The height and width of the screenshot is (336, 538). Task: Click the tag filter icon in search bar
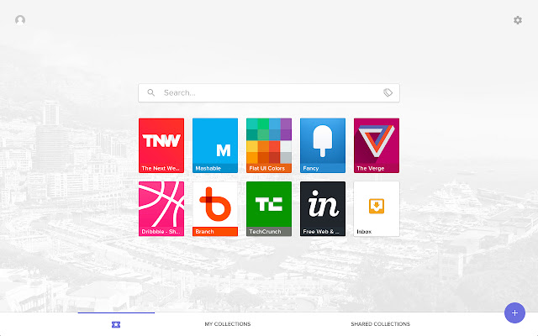pos(388,92)
